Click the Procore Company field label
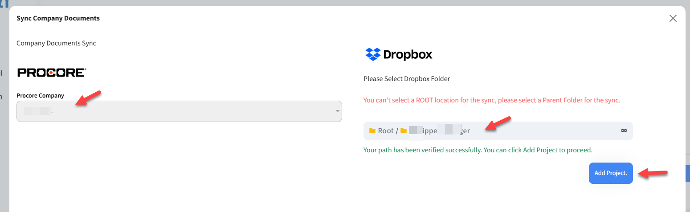This screenshot has width=690, height=212. pyautogui.click(x=40, y=95)
